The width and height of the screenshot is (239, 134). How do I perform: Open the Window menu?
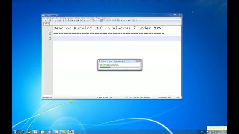105,18
